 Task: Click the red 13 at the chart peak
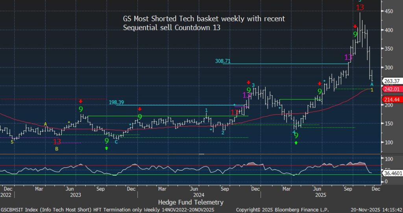point(360,7)
